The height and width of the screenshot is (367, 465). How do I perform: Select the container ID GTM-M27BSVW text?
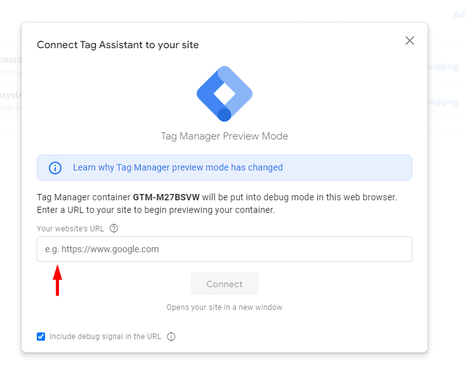[x=166, y=197]
